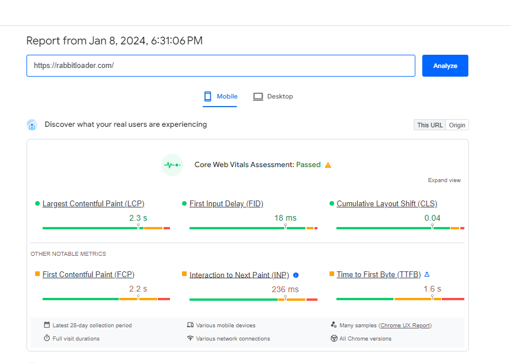Open the Largest Contentful Paint link
511x363 pixels.
point(93,203)
